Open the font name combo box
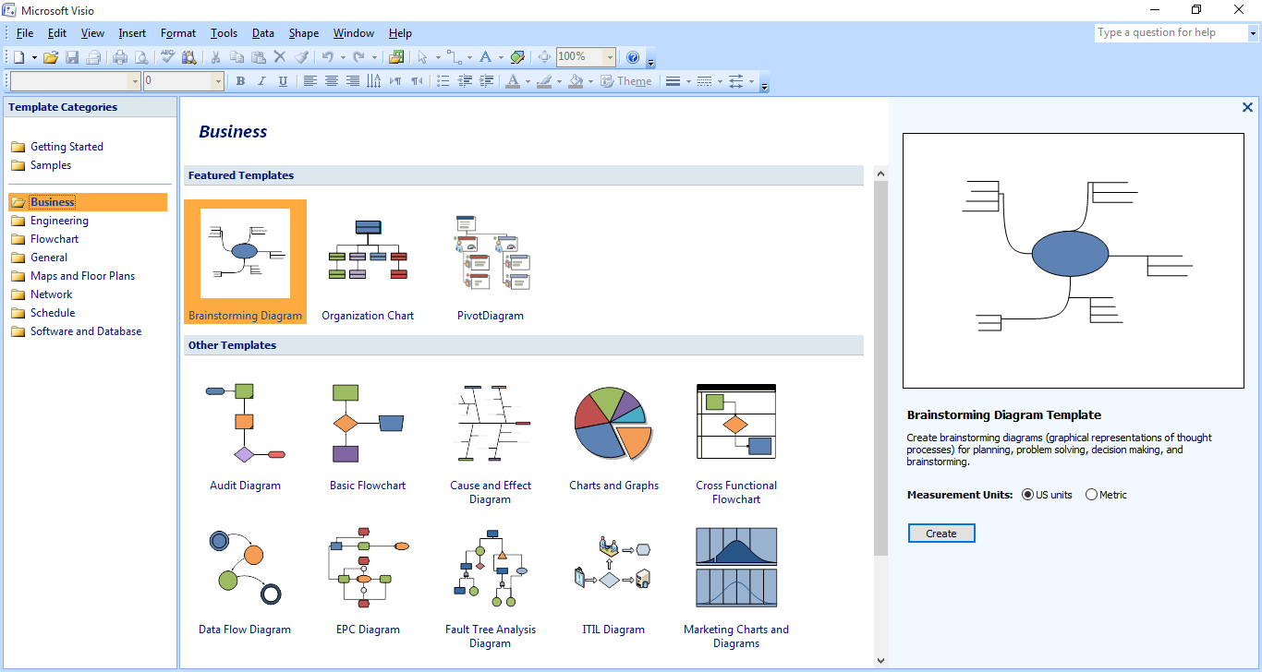1262x672 pixels. [x=75, y=81]
